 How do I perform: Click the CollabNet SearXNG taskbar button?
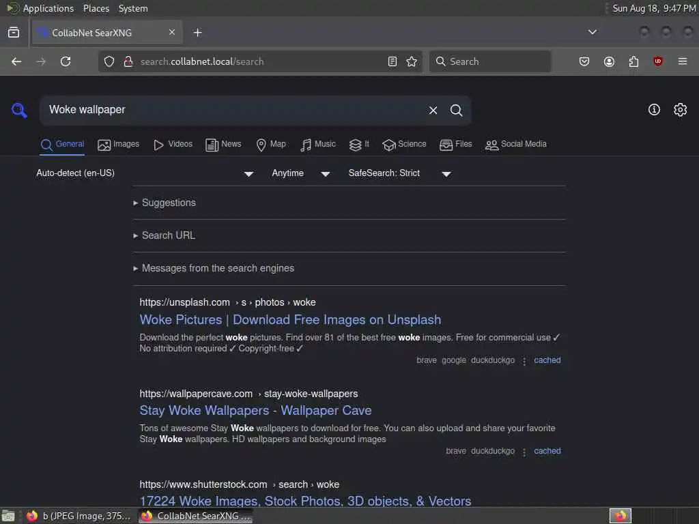click(x=196, y=516)
